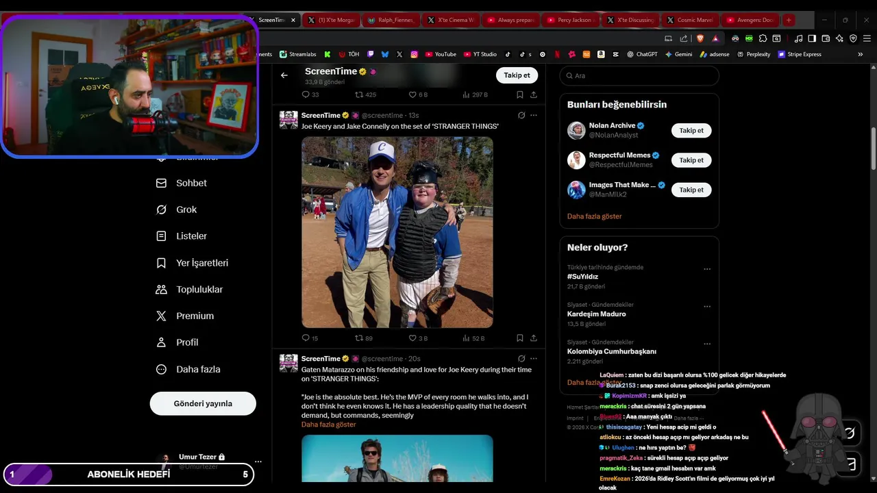Screen dimensions: 877x493
Task: Click the page vertical scrollbar
Action: pos(873,149)
